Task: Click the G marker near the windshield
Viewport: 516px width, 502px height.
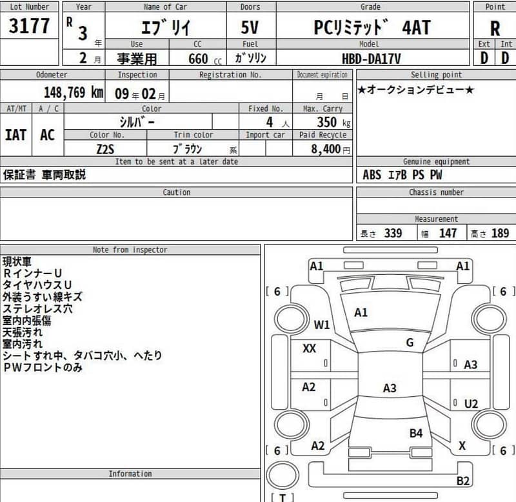Action: point(410,341)
